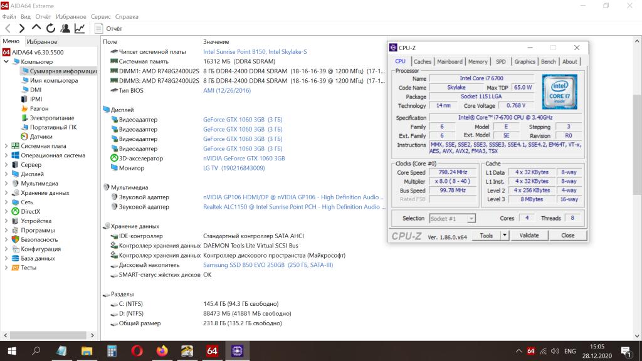The height and width of the screenshot is (361, 642).
Task: Click the Opera icon in the taskbar
Action: point(137,350)
